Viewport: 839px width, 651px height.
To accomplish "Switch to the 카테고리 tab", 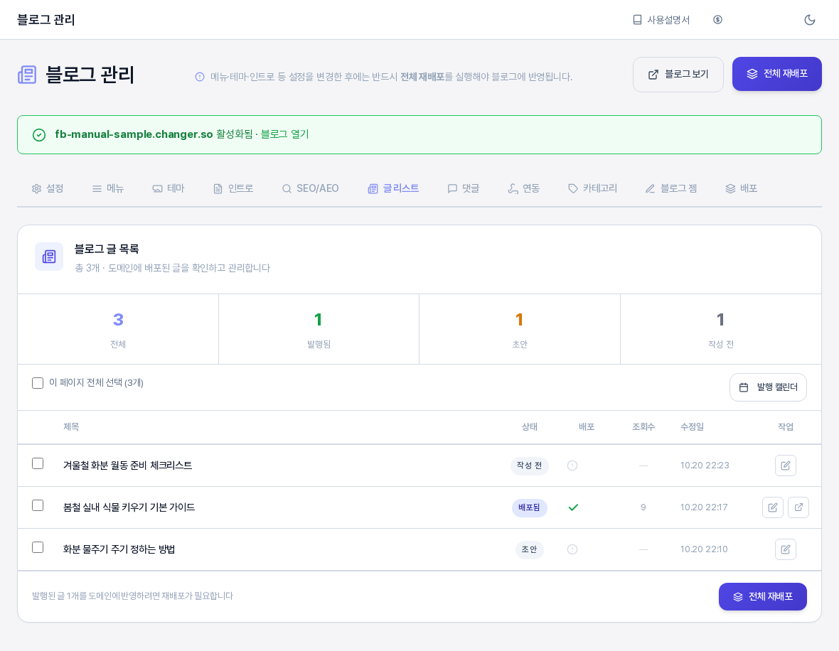I will [592, 188].
